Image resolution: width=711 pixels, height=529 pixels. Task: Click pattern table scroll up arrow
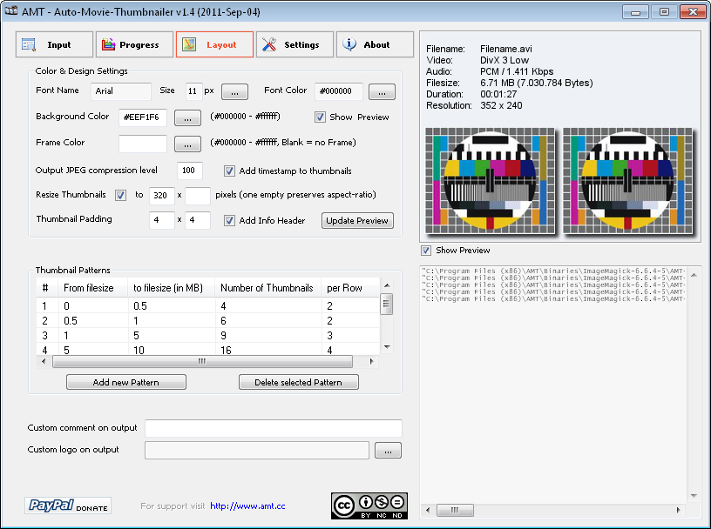pos(387,285)
